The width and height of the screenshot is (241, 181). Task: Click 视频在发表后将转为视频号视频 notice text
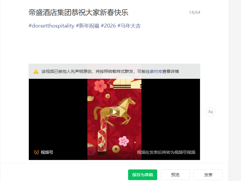pyautogui.click(x=166, y=152)
